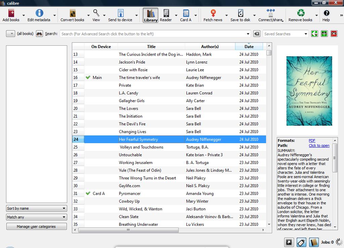Viewport: 344px width, 248px height.
Task: Open Edit metadata dropdown arrow
Action: [x=54, y=15]
